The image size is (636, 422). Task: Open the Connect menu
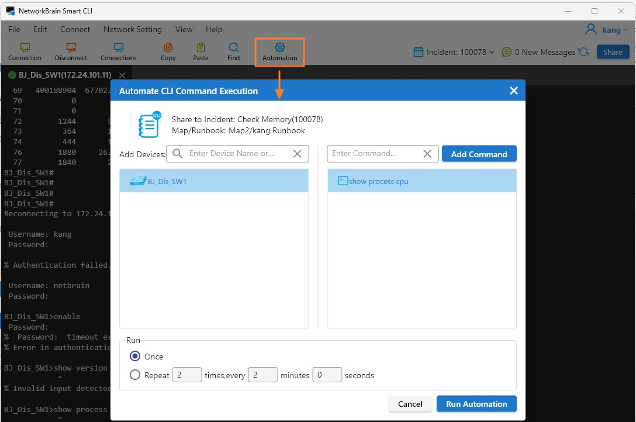(x=75, y=29)
